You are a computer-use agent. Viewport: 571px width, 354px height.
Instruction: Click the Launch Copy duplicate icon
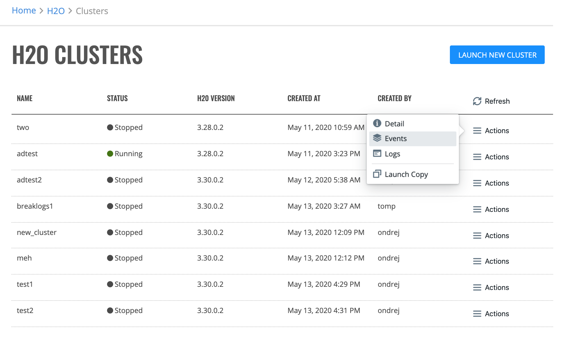[x=377, y=174]
